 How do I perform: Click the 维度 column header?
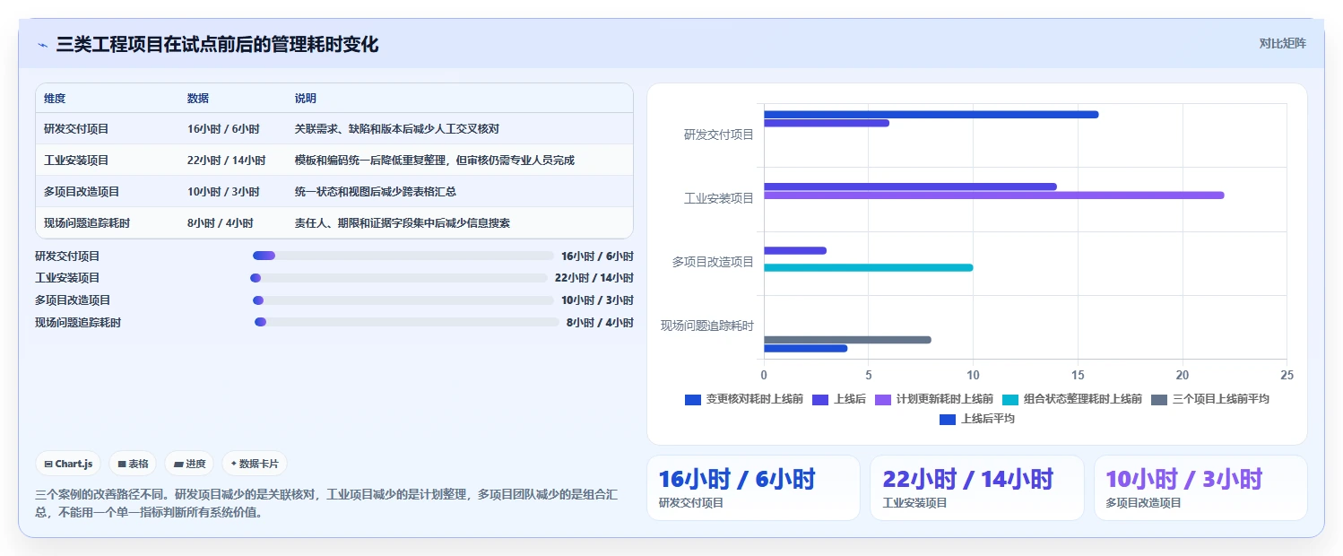55,99
